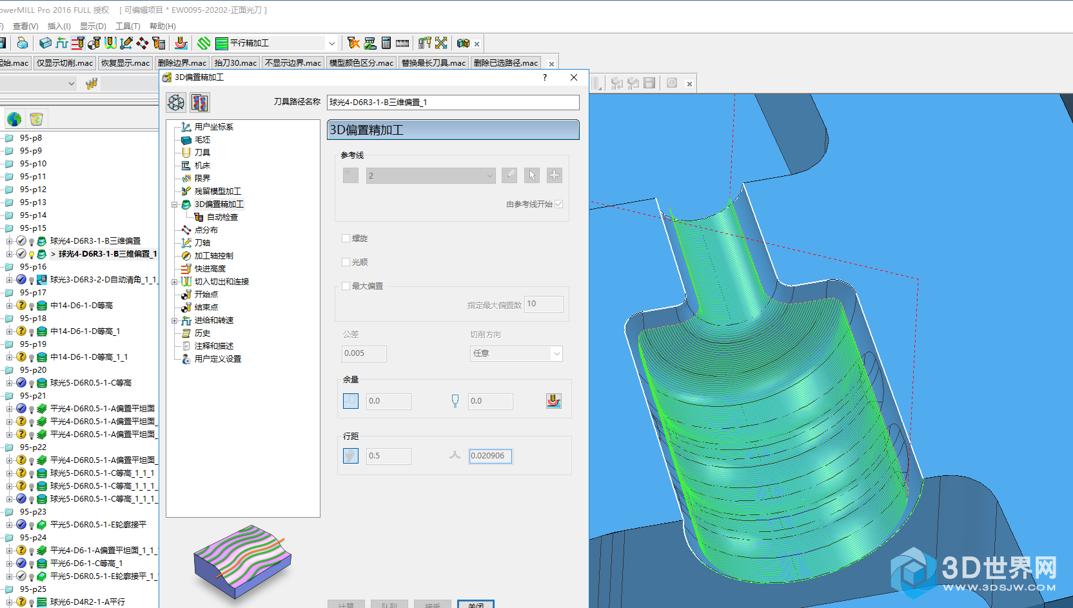Open the 平行精加工 strategy dropdown in the toolbar
The width and height of the screenshot is (1073, 608).
[x=331, y=43]
